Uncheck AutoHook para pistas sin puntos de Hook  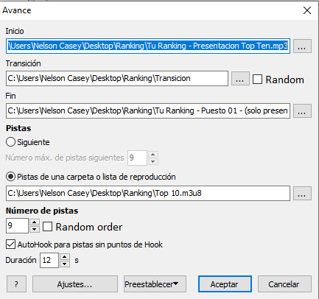(10, 245)
